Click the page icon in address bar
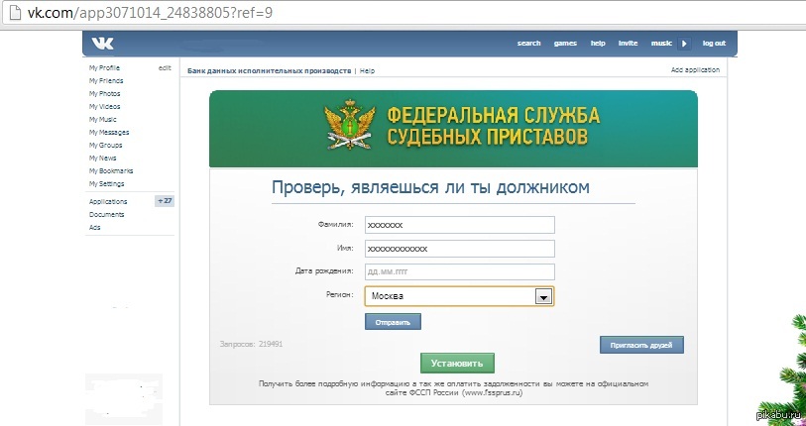The width and height of the screenshot is (806, 426). 15,12
